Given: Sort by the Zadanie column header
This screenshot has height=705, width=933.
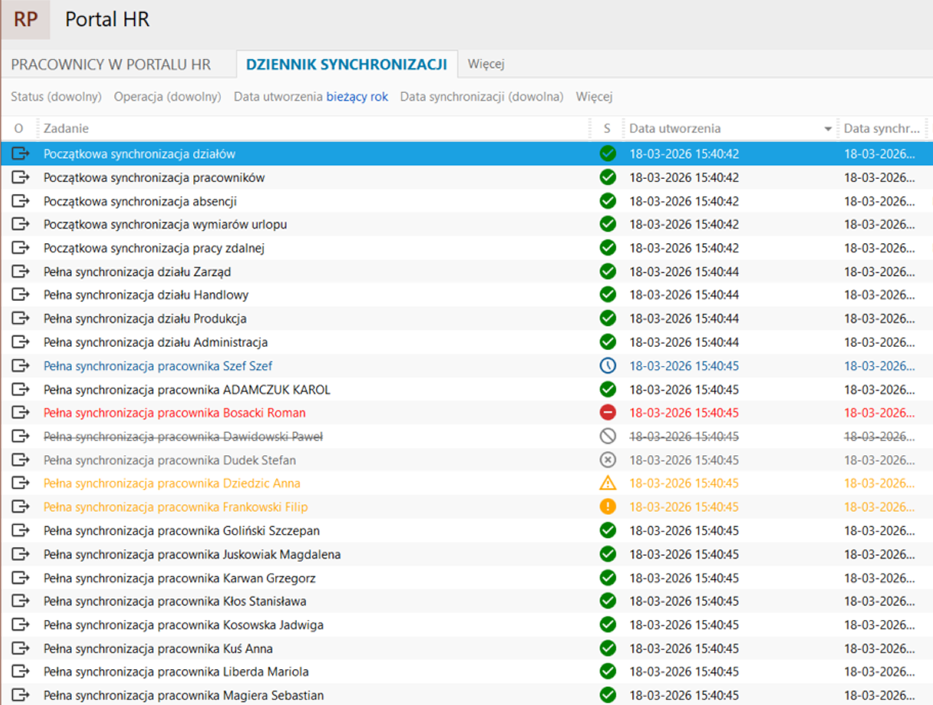Looking at the screenshot, I should pos(66,128).
